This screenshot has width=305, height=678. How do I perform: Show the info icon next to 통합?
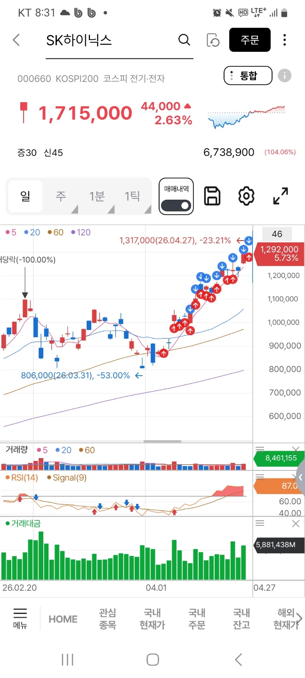point(285,75)
